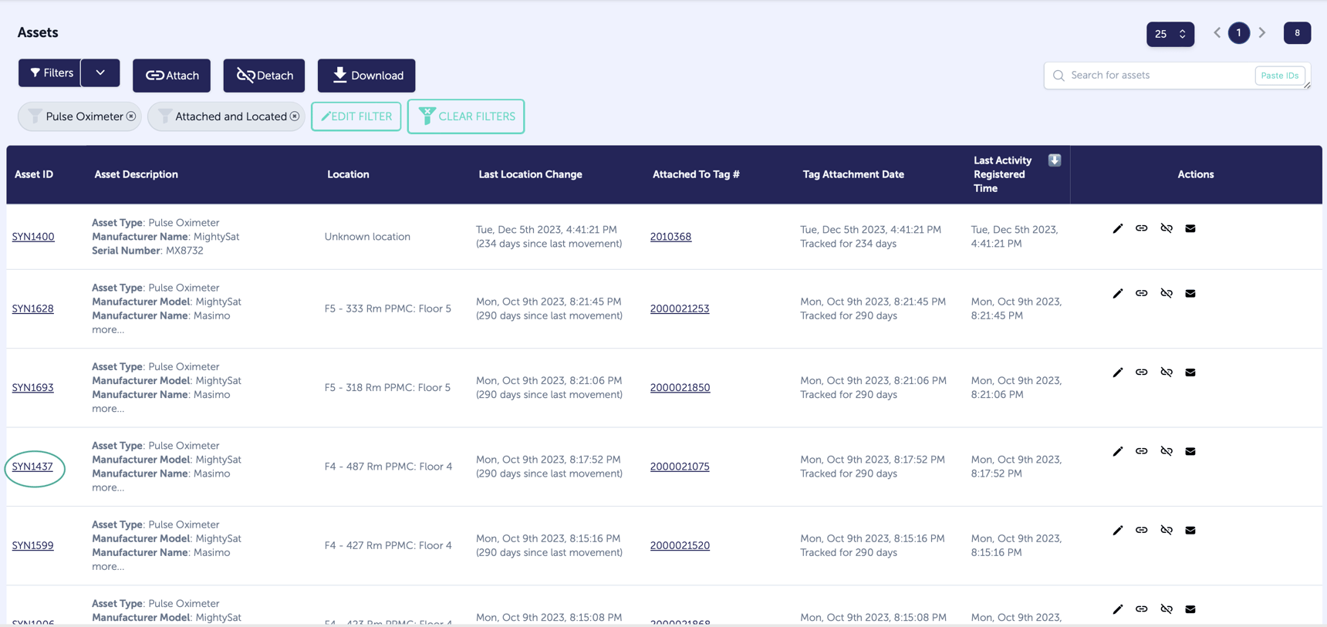The width and height of the screenshot is (1327, 627).
Task: Change page size selector showing 25
Action: [1170, 34]
